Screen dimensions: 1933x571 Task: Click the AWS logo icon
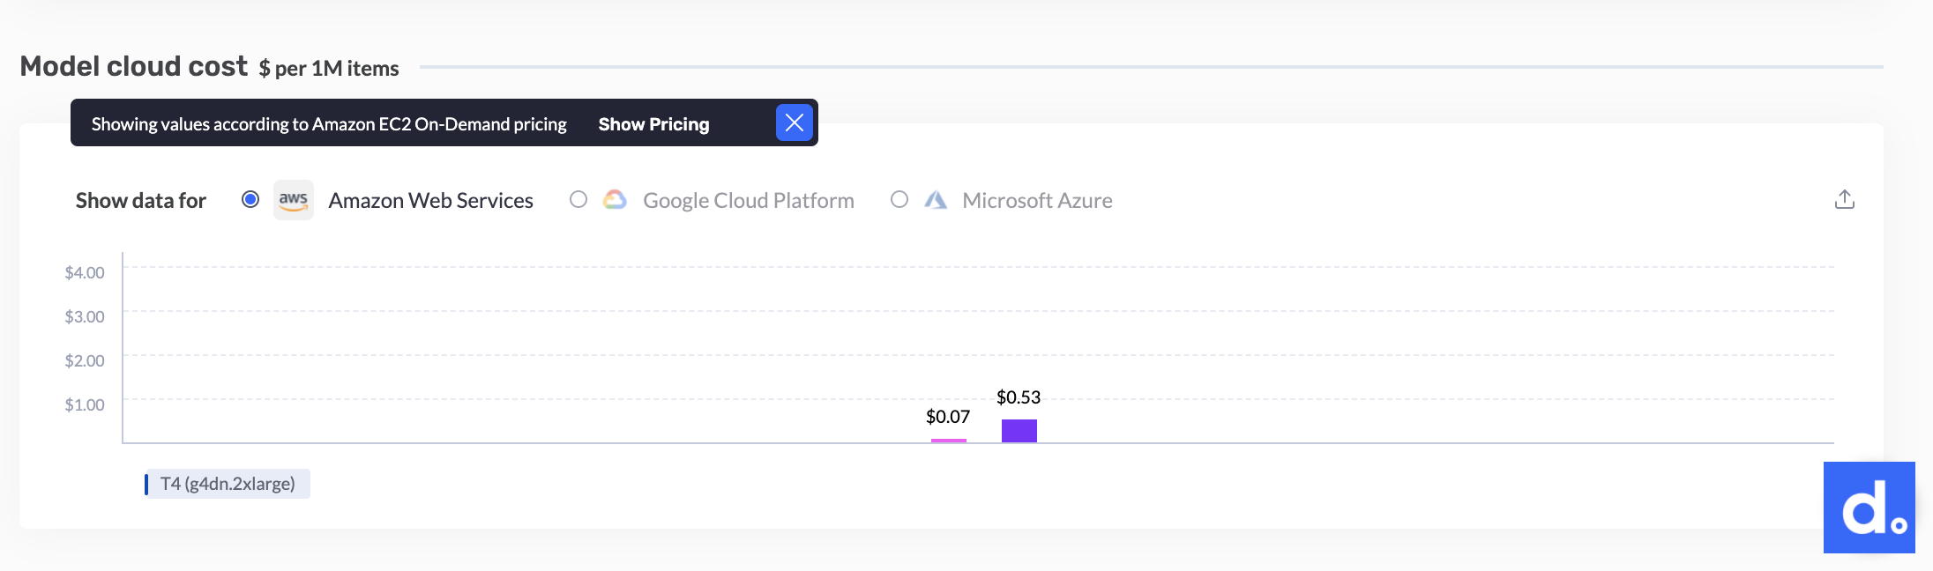pos(293,200)
